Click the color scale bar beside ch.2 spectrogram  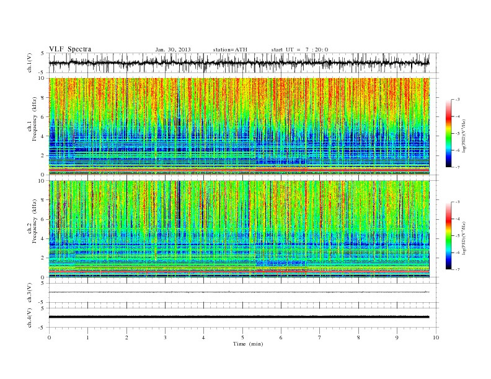coord(448,236)
